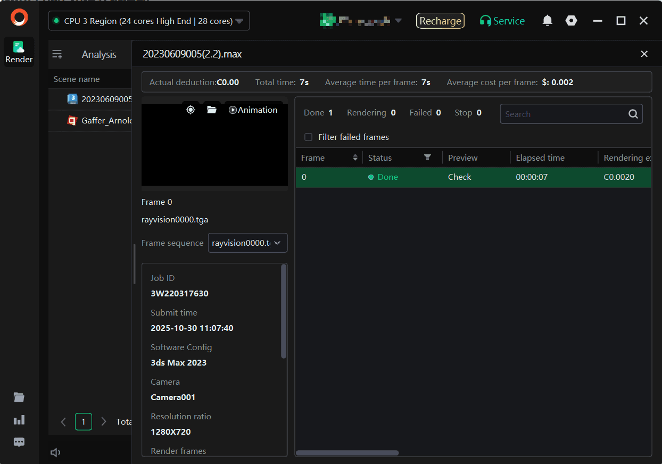The image size is (662, 464).
Task: Click the Recharge button
Action: pyautogui.click(x=440, y=21)
